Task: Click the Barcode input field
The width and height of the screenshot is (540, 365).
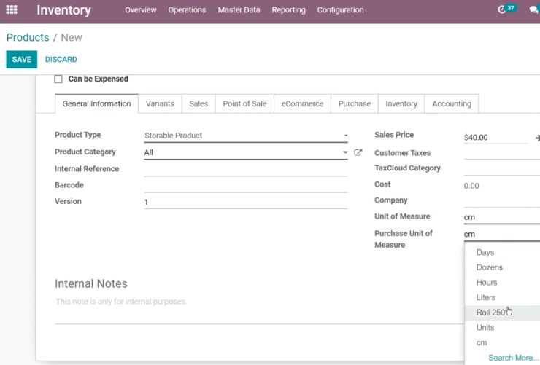Action: tap(246, 185)
